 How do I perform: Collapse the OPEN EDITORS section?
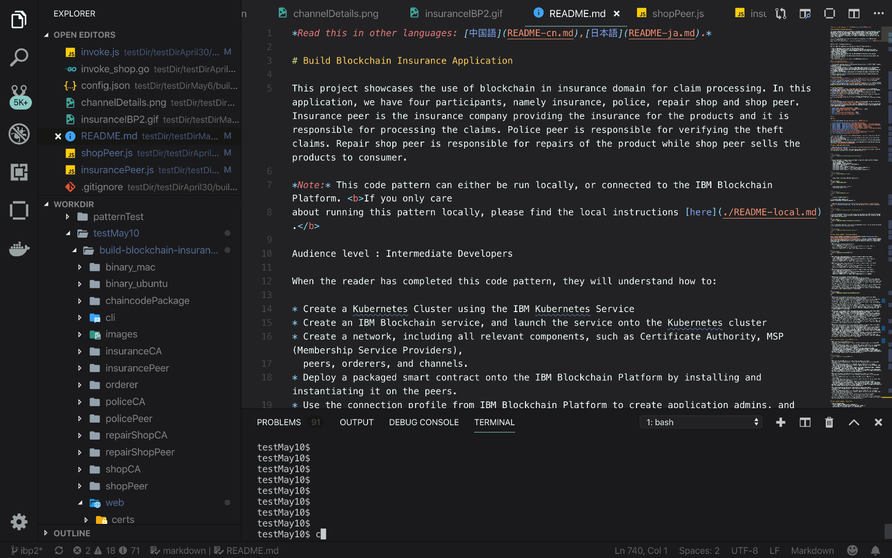tap(79, 35)
